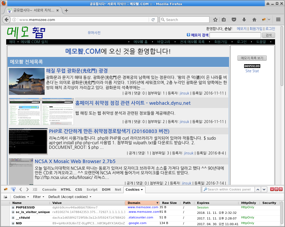The image size is (285, 227).
Task: Toggle the Firebug toolbar icon
Action: point(264,20)
